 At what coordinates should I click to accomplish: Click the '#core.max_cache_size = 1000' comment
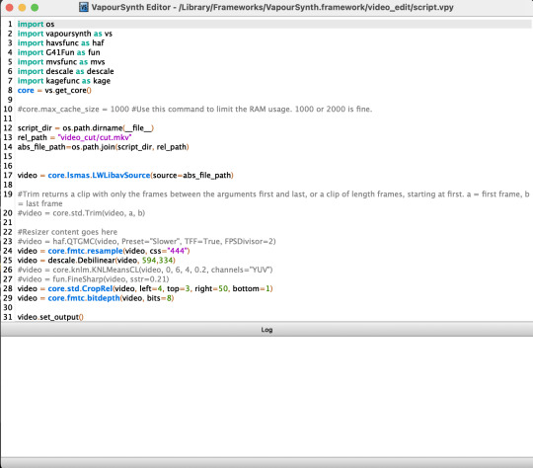tap(194, 110)
